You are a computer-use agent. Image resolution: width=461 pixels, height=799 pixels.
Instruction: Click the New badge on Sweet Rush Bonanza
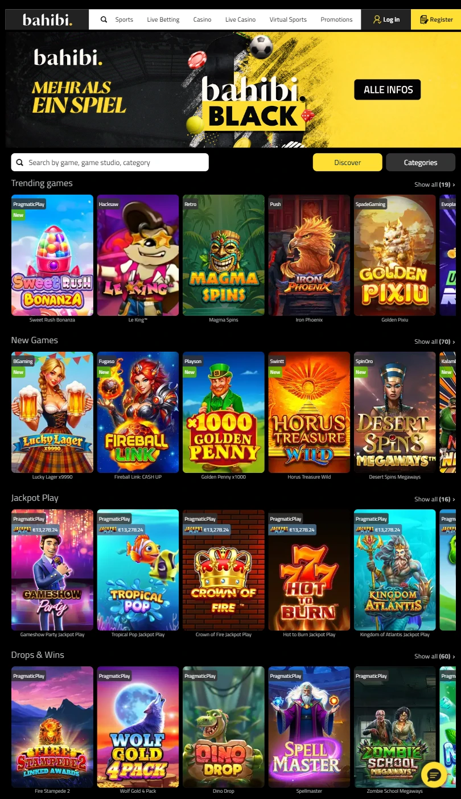tap(19, 215)
